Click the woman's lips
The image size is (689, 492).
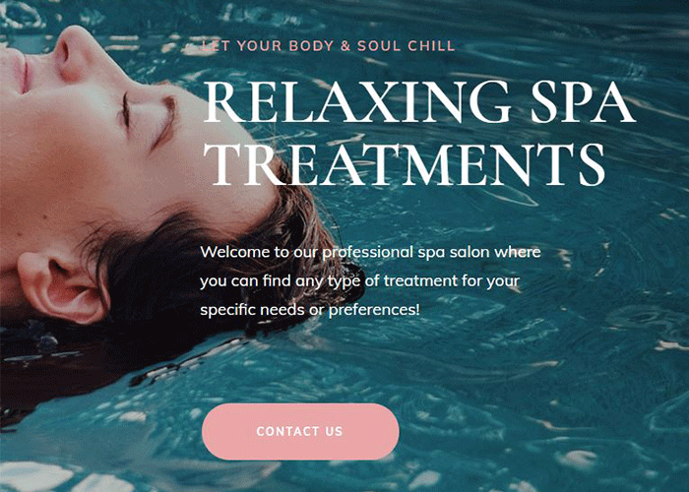pos(20,70)
